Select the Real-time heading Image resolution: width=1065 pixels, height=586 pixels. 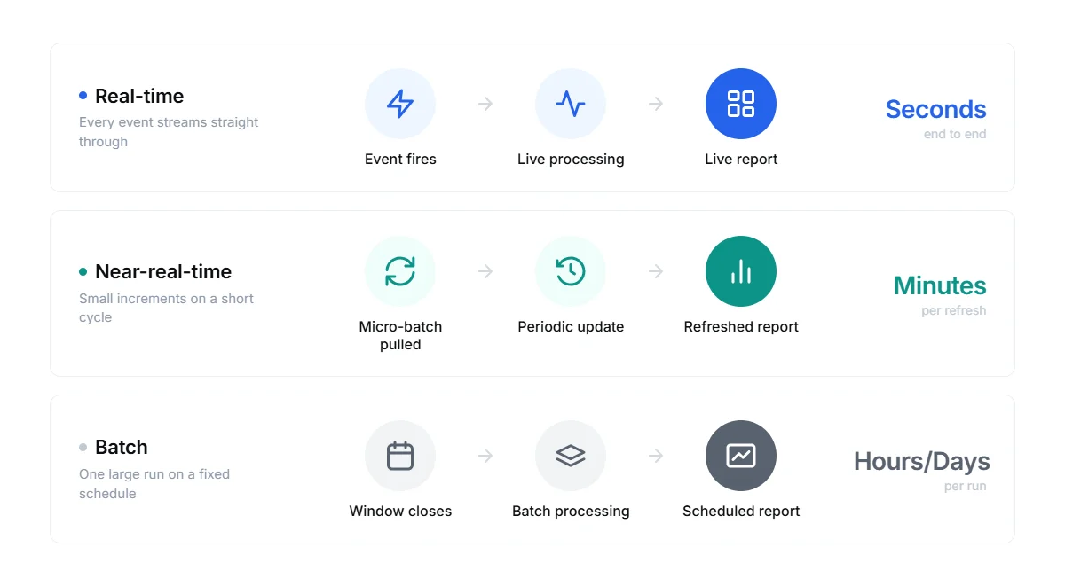point(139,96)
